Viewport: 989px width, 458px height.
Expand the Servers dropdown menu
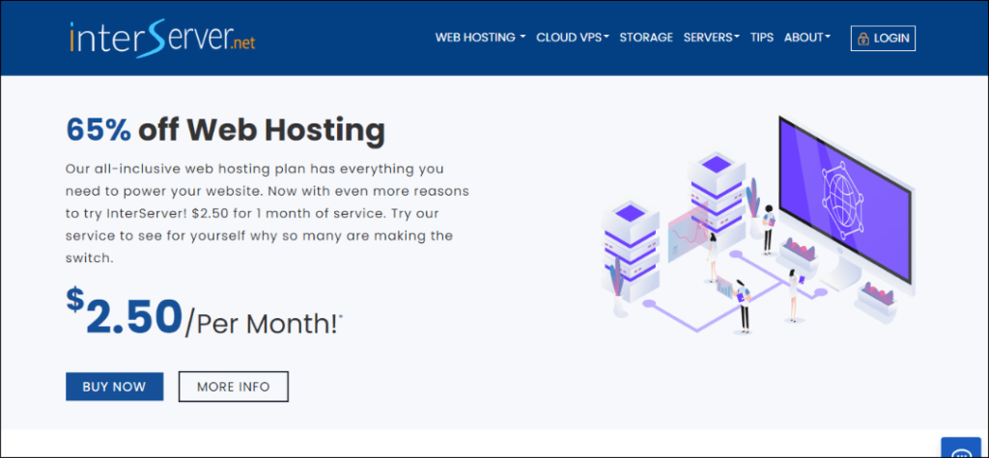pyautogui.click(x=711, y=38)
